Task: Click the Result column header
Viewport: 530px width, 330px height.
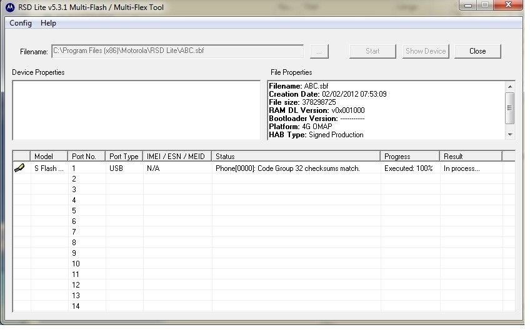Action: coord(471,156)
